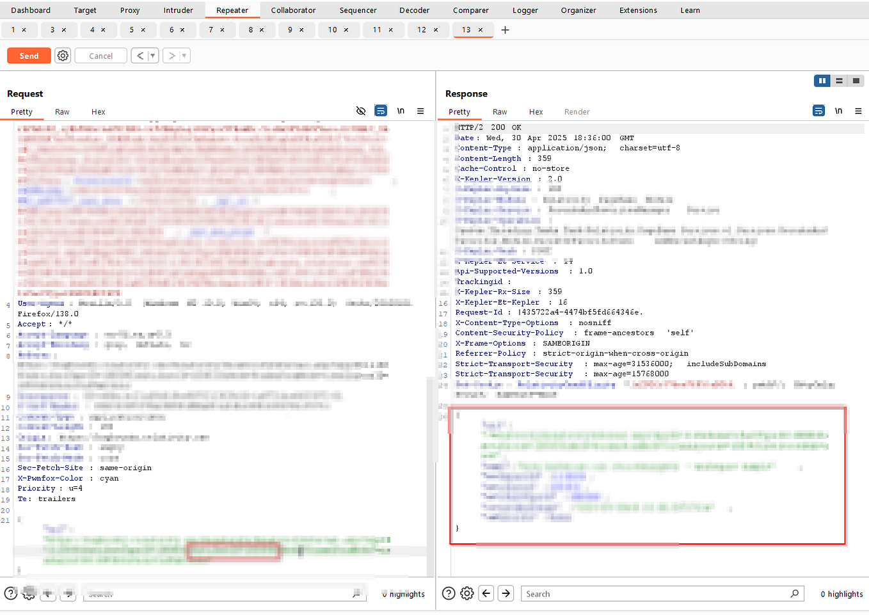Screen dimensions: 869x615
Task: Open the request history dropdown beside the back arrow
Action: pyautogui.click(x=152, y=56)
